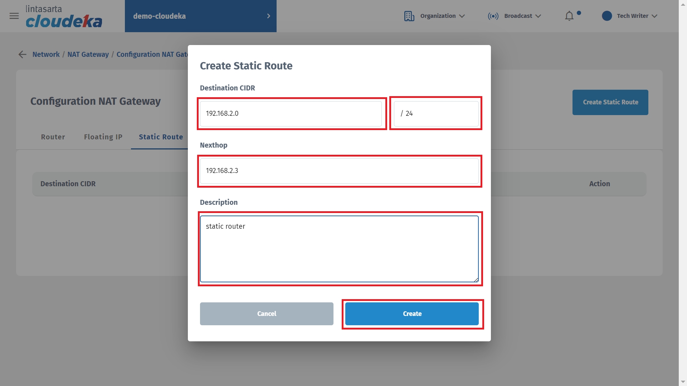This screenshot has height=386, width=687.
Task: Switch to the Router tab
Action: pyautogui.click(x=53, y=137)
